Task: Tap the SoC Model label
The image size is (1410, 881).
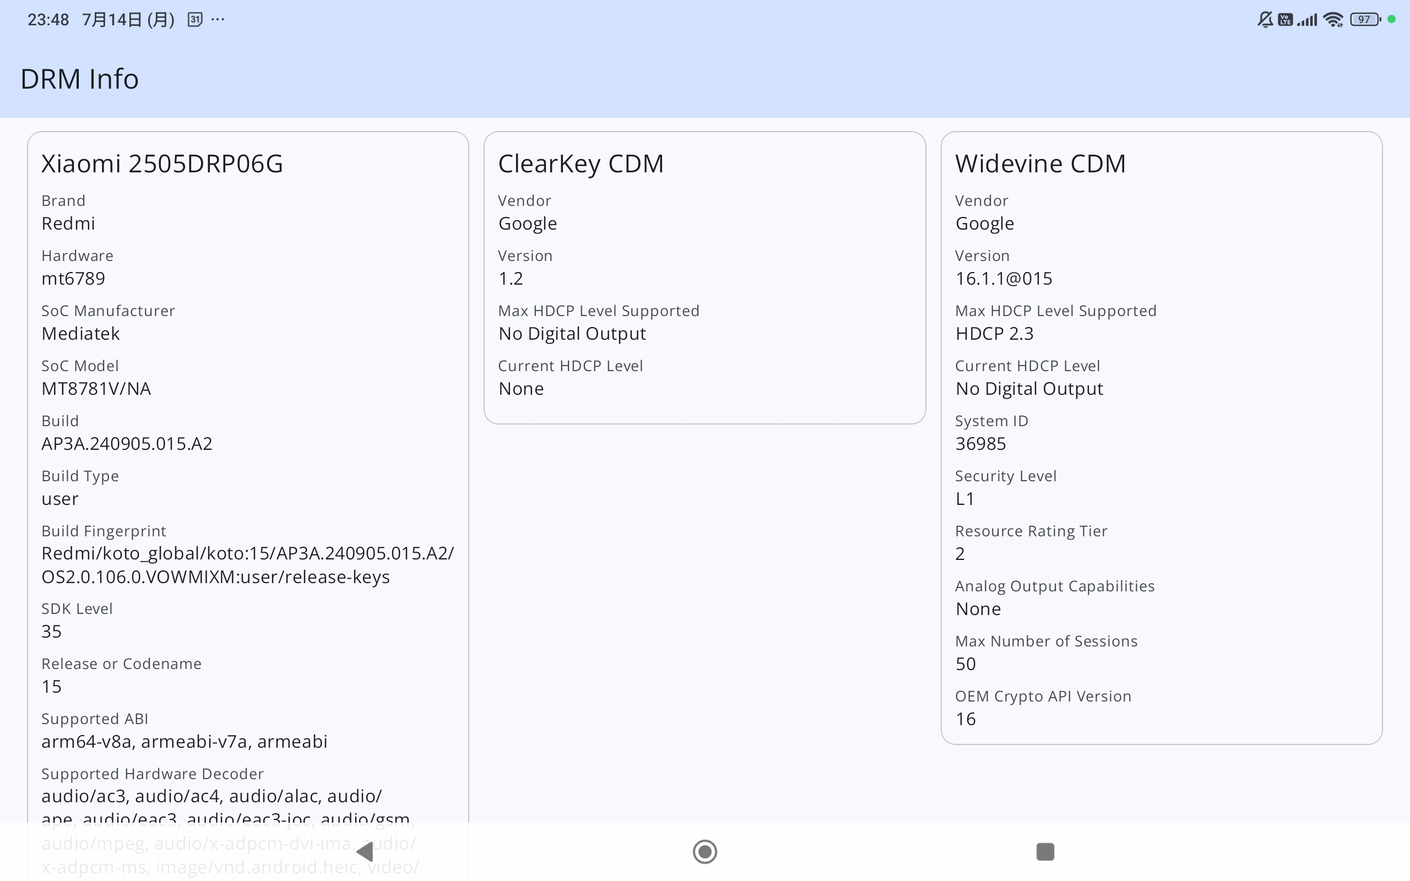Action: pos(80,366)
